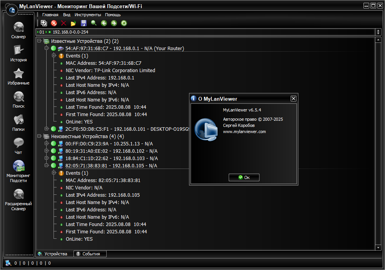Click the computer icon for 192.168.0.103 device
The image size is (385, 270).
coord(61,159)
